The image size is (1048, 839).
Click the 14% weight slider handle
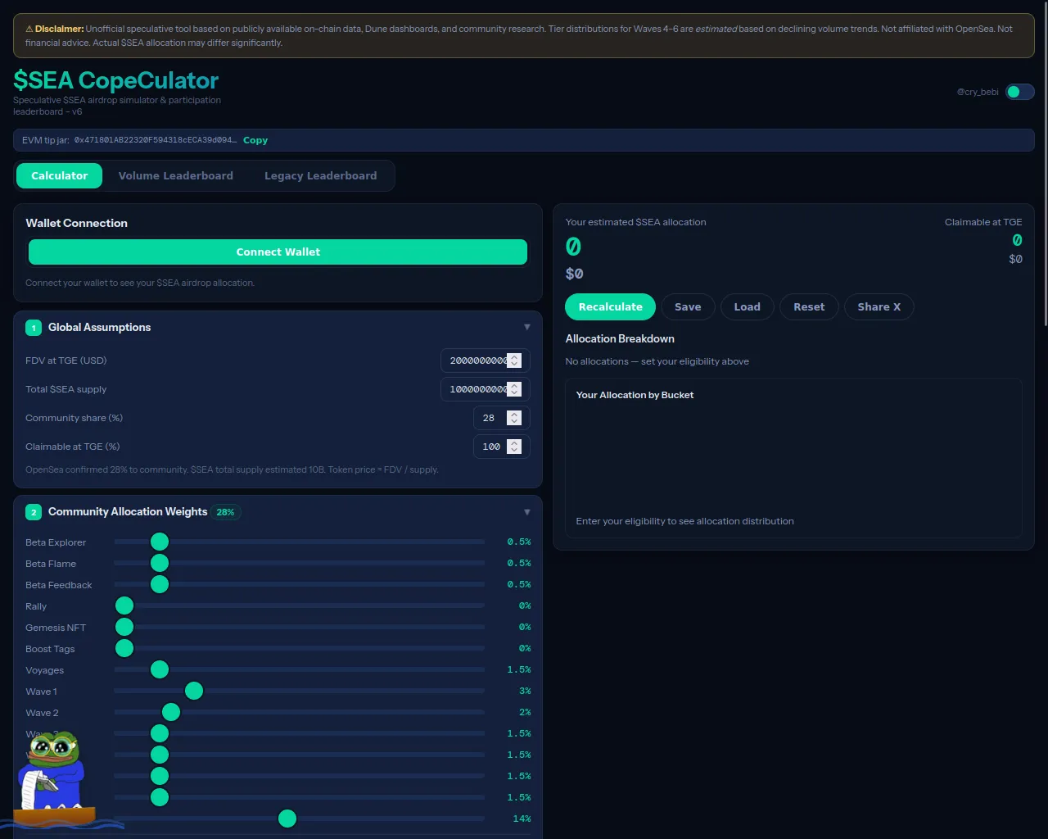click(x=287, y=819)
